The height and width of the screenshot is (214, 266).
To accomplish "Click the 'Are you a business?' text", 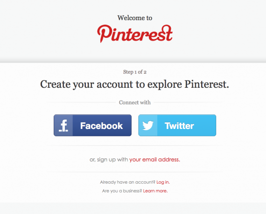I will pyautogui.click(x=122, y=191).
